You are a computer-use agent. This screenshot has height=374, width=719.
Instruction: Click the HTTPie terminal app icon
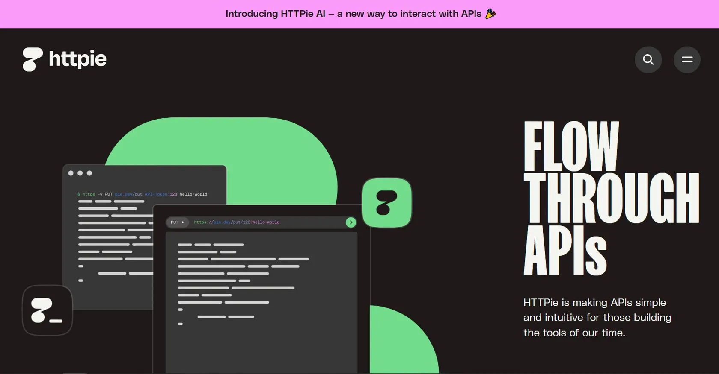point(47,310)
